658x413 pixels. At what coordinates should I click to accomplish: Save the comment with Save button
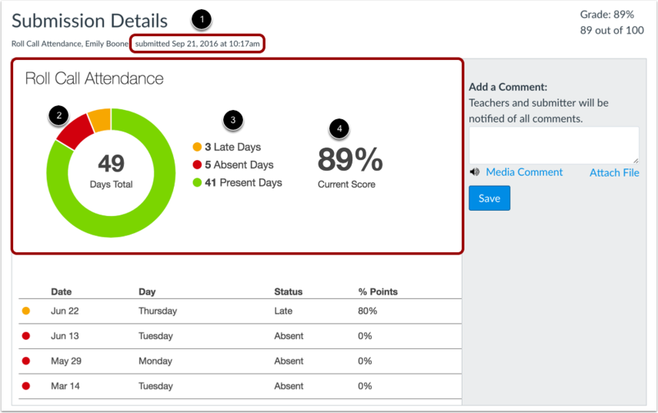[489, 198]
